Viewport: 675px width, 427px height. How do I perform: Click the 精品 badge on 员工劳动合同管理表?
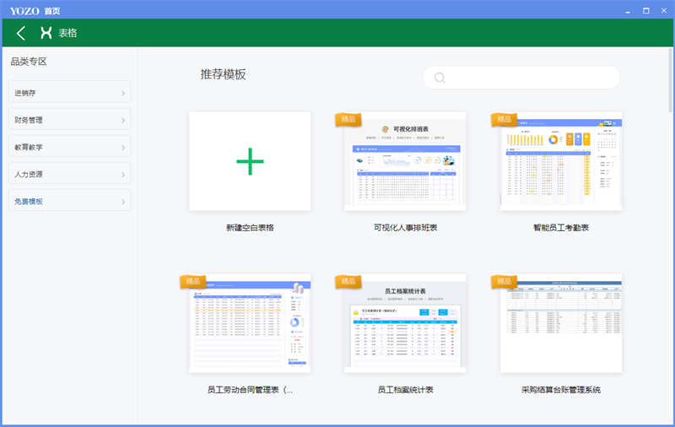click(x=192, y=281)
